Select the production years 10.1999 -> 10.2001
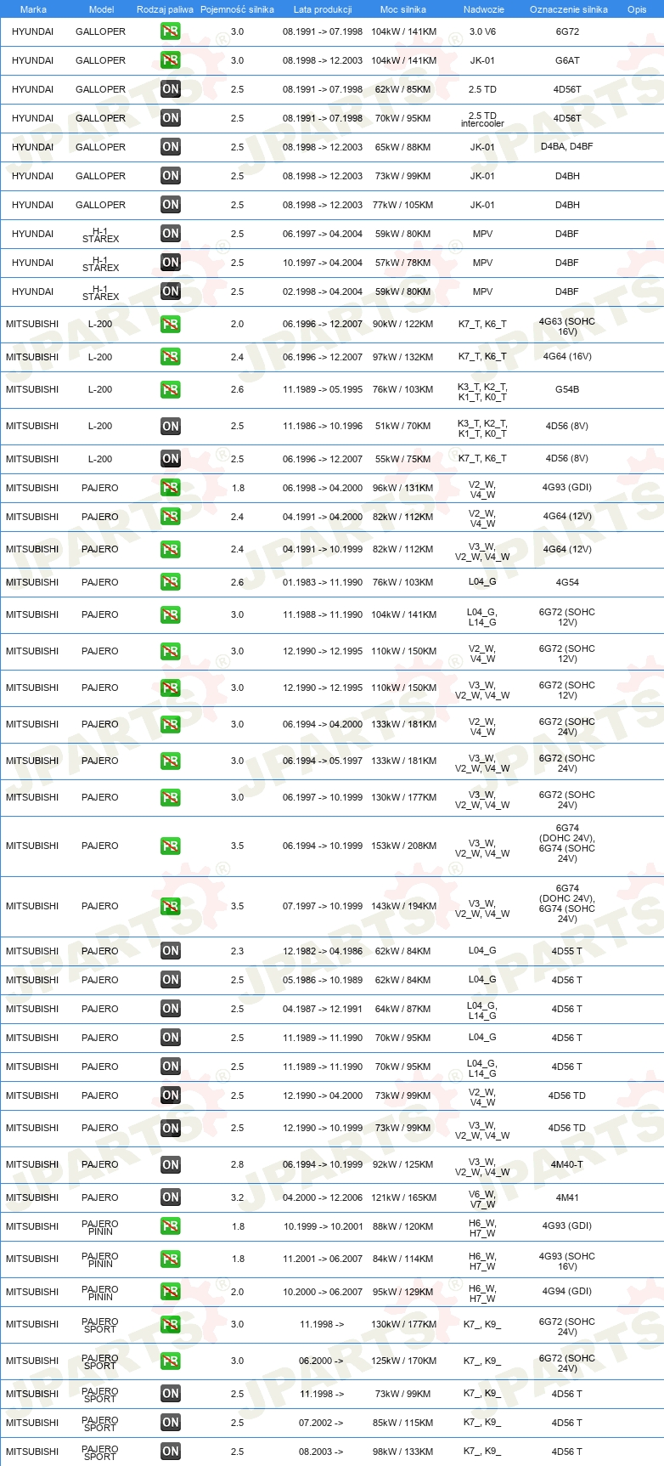 pos(323,1226)
